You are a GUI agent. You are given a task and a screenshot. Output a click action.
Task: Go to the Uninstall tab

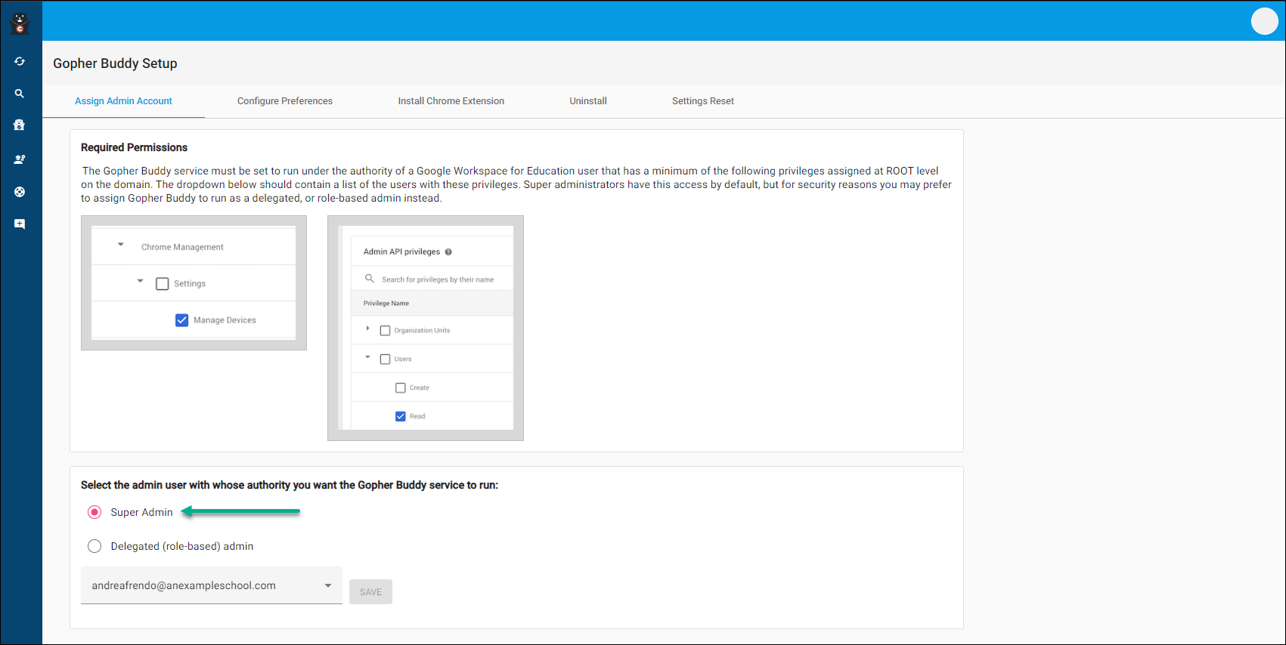[588, 101]
